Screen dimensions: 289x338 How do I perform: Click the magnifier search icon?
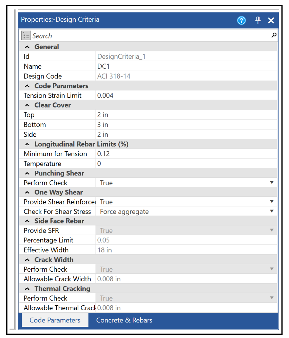coord(274,35)
